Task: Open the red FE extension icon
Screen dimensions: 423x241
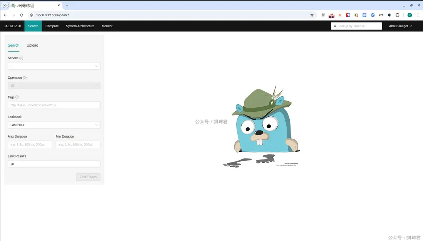Action: [x=348, y=15]
